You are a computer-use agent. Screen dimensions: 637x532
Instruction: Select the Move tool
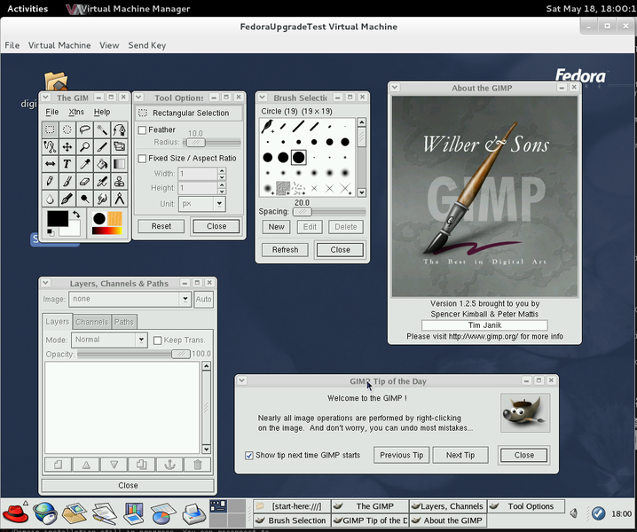67,147
